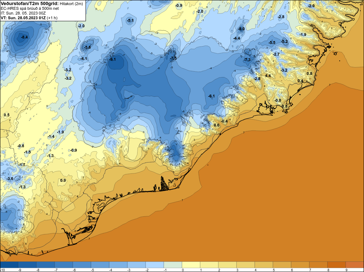Click the '-7.3' temperature value
Screen dimensions: 364x272
click(x=247, y=60)
